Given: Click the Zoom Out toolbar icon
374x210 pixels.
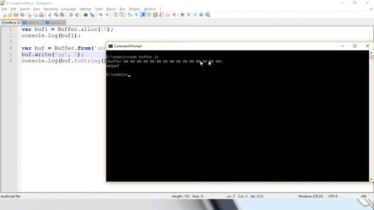Looking at the screenshot, I should [x=107, y=15].
